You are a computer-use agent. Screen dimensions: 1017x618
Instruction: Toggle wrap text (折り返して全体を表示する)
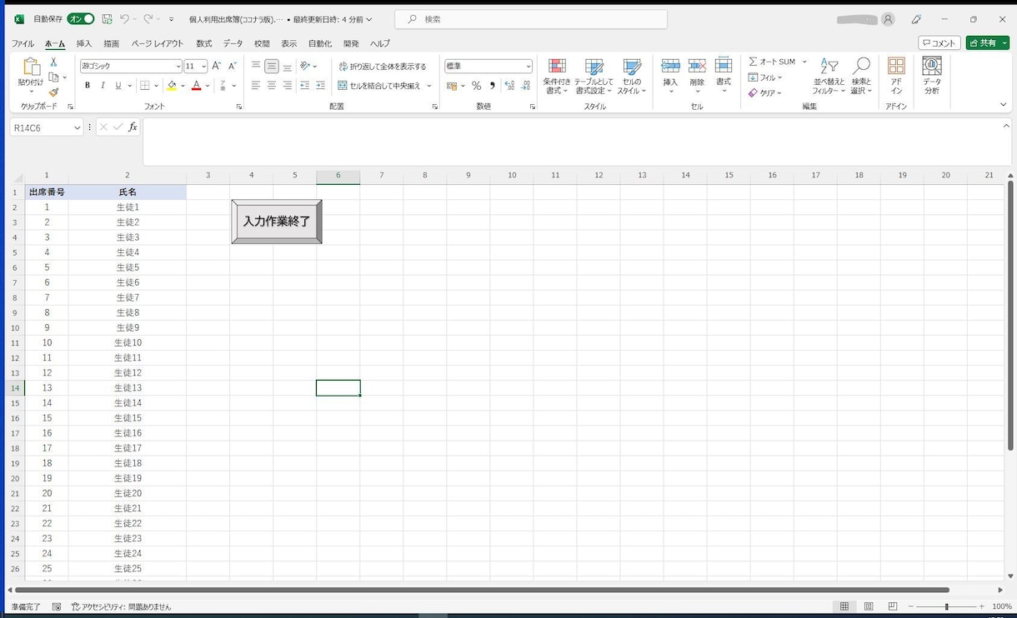(383, 67)
